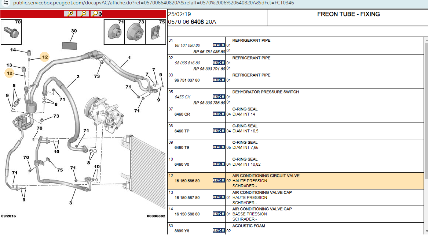Click O-RING SEAL DIAM INT 7,65 description
The height and width of the screenshot is (237, 428).
tap(245, 145)
